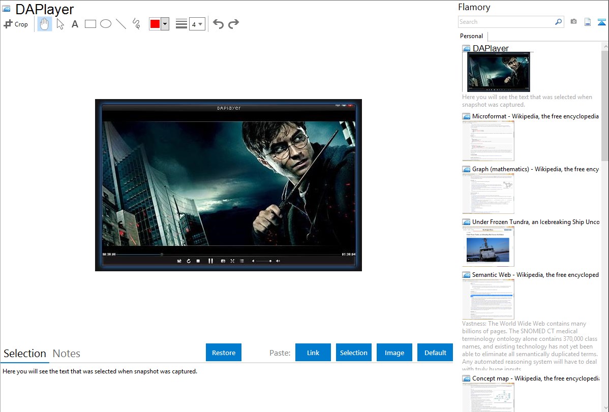
Task: Select the straight line tool
Action: pyautogui.click(x=121, y=24)
